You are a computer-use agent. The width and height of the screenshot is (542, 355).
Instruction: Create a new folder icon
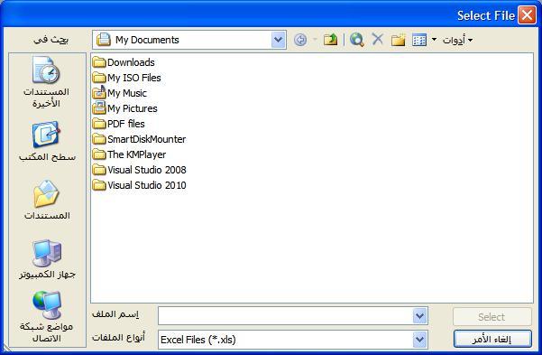pyautogui.click(x=398, y=40)
